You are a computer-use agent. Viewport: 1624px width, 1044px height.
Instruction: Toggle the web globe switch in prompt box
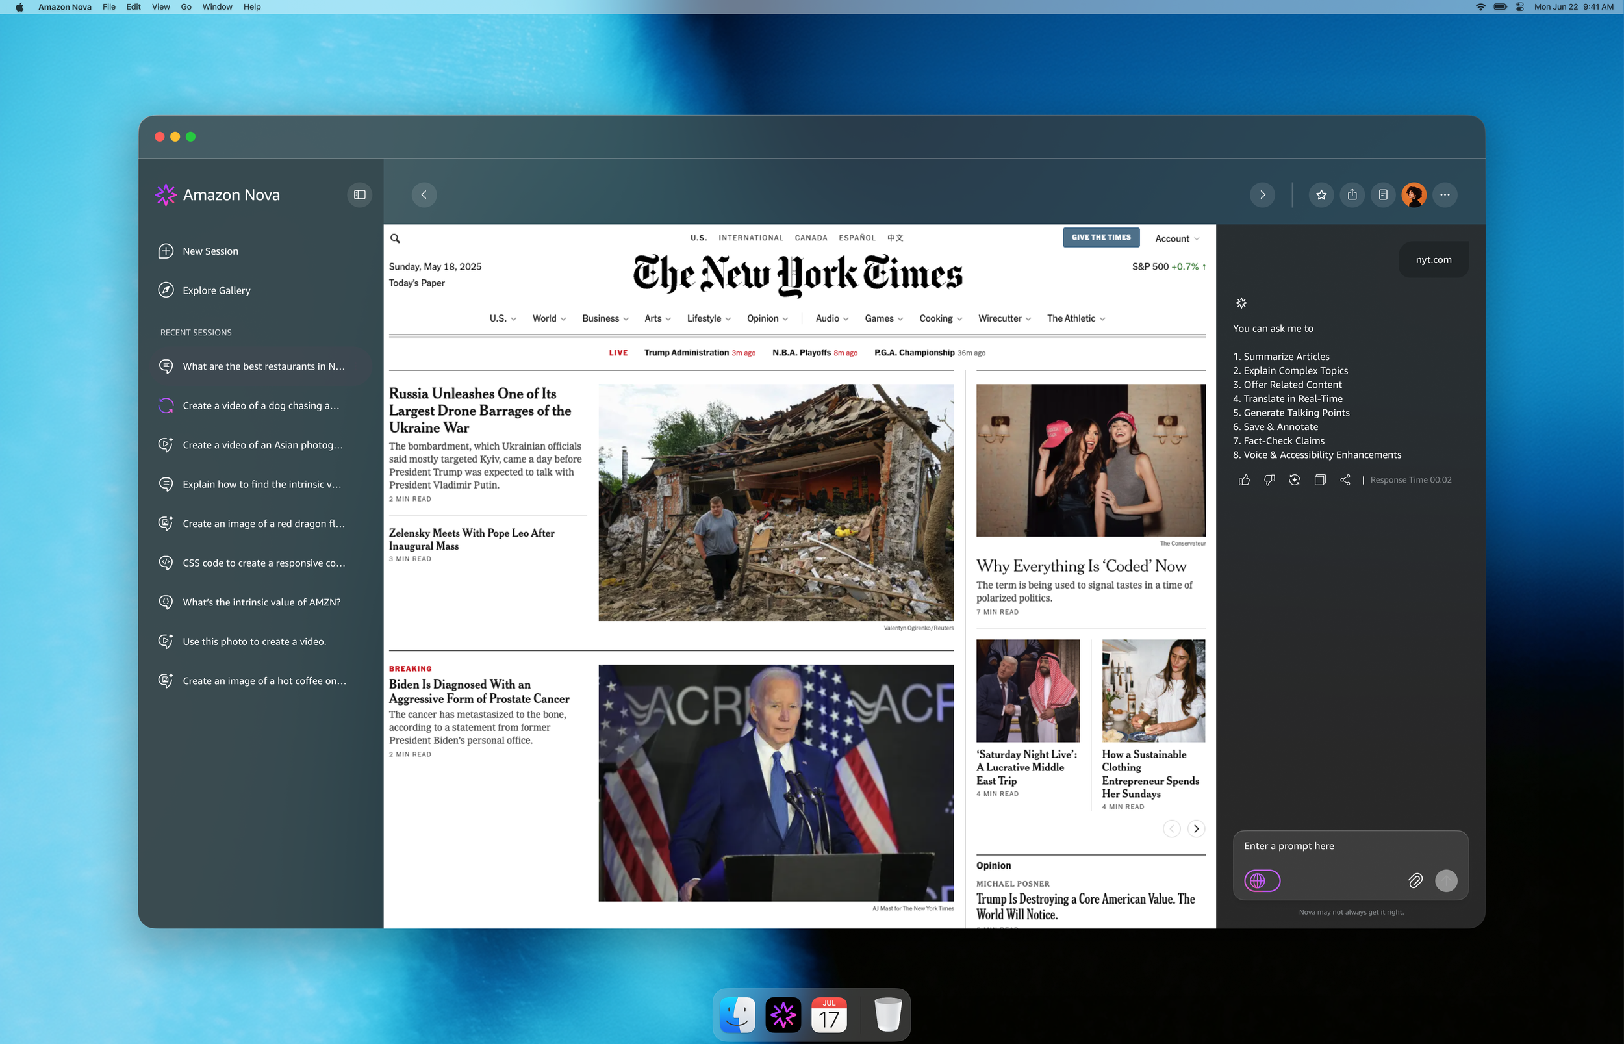(1262, 881)
